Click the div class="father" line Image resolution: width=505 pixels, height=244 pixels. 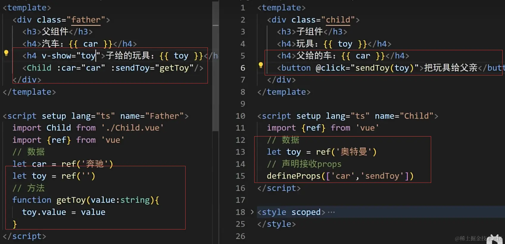61,20
